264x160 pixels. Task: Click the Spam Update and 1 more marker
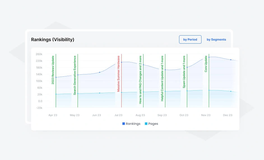(184, 72)
